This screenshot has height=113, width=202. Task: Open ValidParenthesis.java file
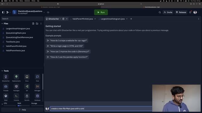[15, 51]
